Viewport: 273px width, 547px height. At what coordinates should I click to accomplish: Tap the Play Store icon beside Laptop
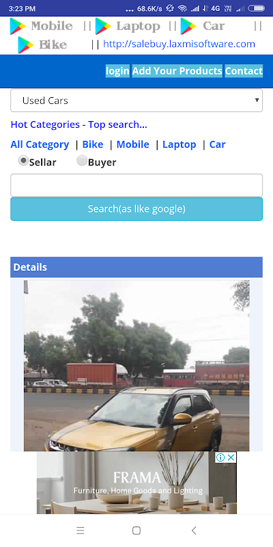[103, 26]
